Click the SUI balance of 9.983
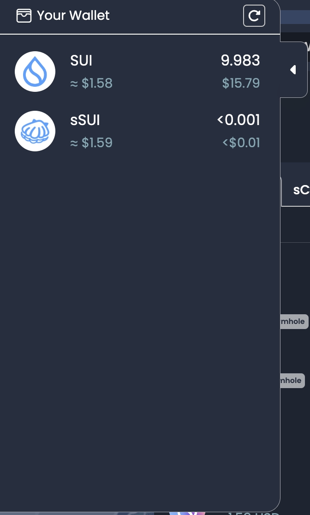 click(240, 60)
